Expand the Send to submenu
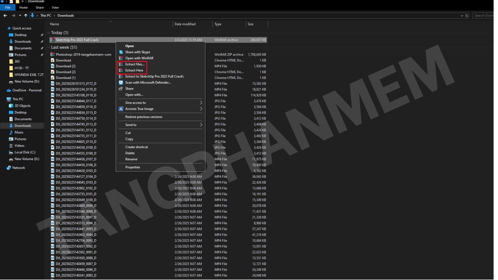Image resolution: width=498 pixels, height=280 pixels. [160, 125]
